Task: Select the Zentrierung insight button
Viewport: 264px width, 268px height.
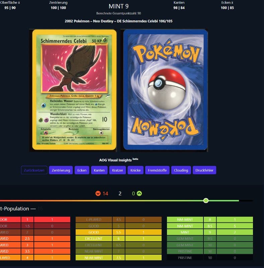Action: pyautogui.click(x=61, y=170)
